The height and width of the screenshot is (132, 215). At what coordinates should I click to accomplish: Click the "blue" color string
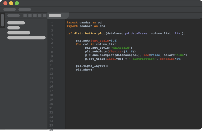180,55
